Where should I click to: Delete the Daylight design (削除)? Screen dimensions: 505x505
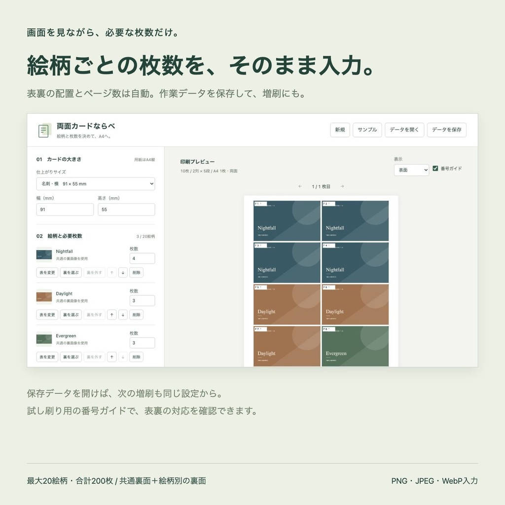(136, 315)
